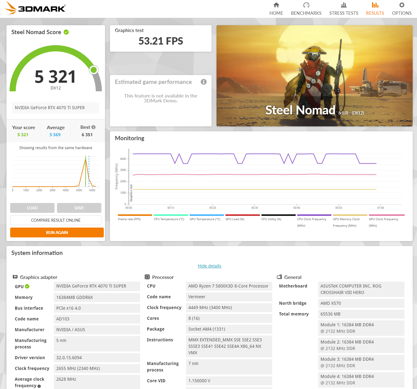Click green check beside GPU label
The width and height of the screenshot is (417, 389).
27,286
